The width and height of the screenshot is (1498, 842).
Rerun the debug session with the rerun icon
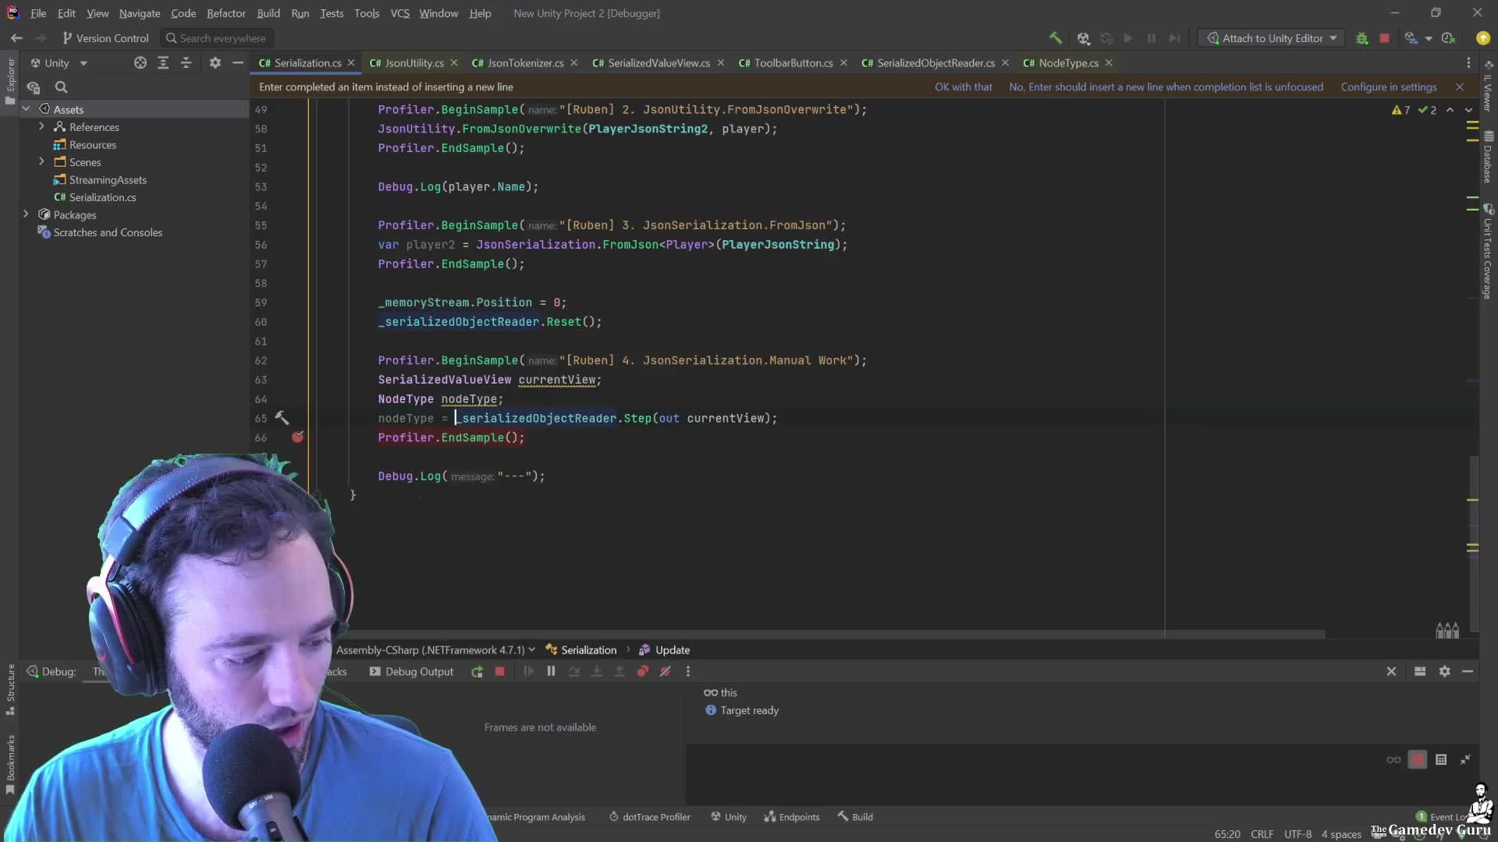pos(477,671)
